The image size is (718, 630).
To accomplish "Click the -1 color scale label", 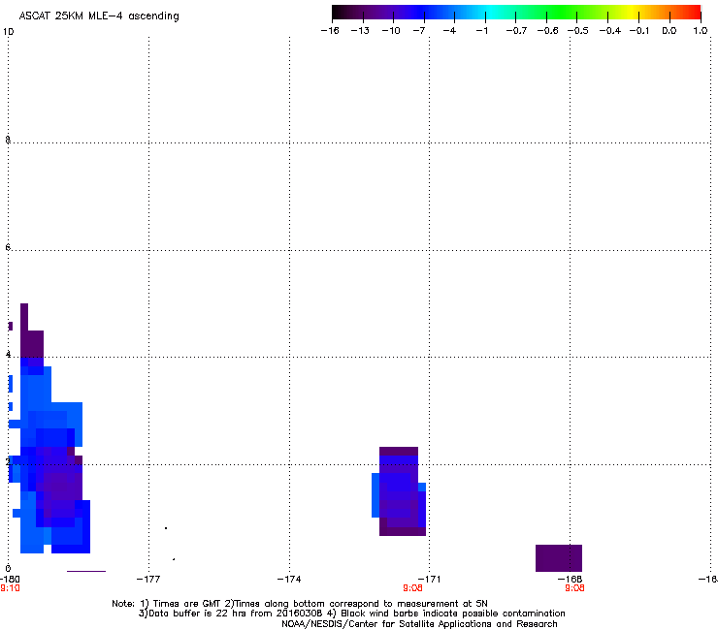I will click(481, 31).
